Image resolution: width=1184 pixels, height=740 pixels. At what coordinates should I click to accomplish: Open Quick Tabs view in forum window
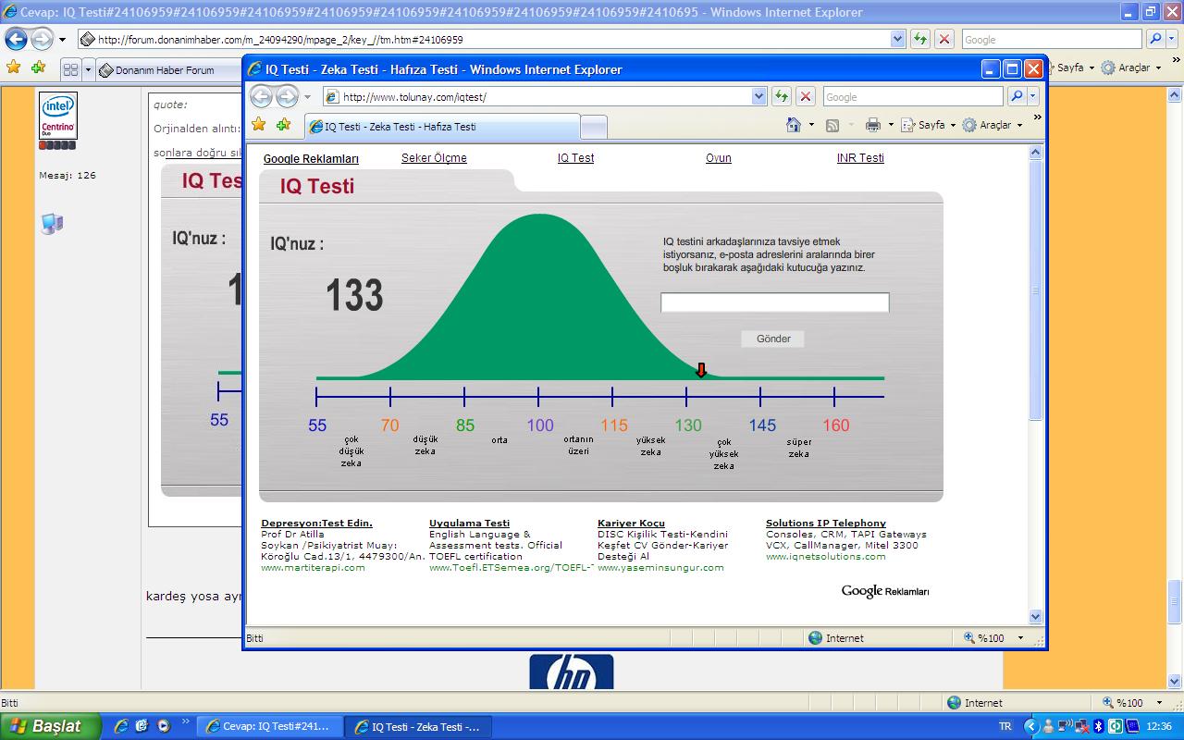point(70,69)
